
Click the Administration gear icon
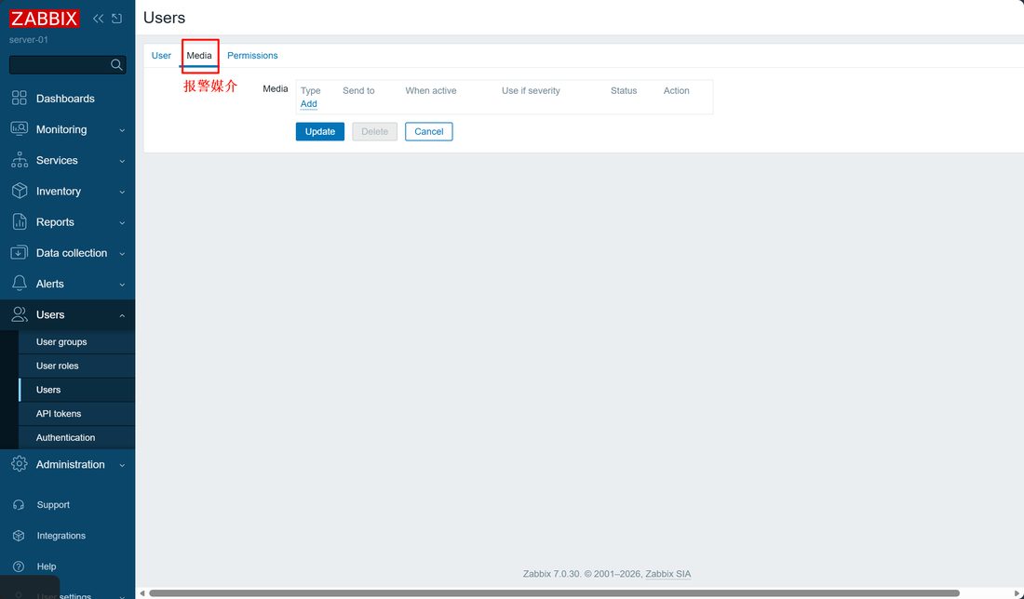coord(20,464)
